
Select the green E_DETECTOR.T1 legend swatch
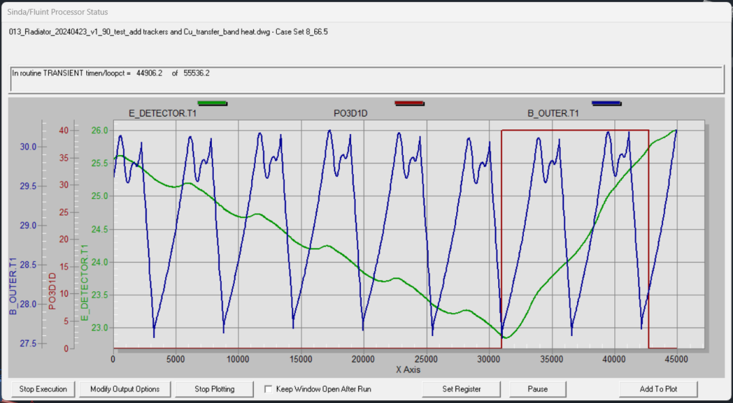coord(212,103)
